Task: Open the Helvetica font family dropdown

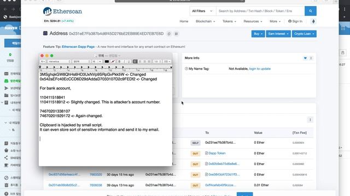Action: (x=59, y=62)
